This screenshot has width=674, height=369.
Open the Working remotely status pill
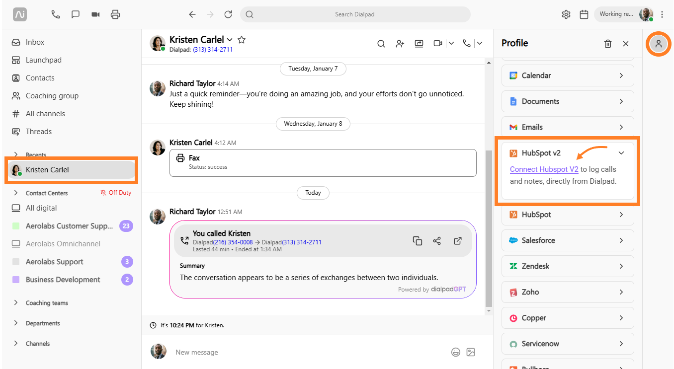pyautogui.click(x=624, y=14)
